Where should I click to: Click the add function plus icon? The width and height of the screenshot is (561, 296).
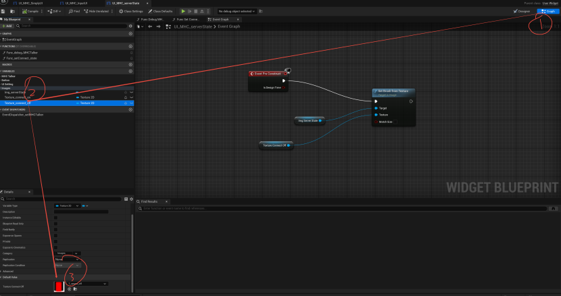coord(130,46)
